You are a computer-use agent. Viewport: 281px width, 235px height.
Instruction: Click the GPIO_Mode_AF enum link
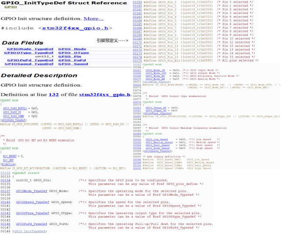pos(155,76)
